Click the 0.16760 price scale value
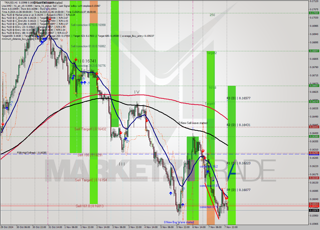320x230 pixels. pyautogui.click(x=314, y=67)
